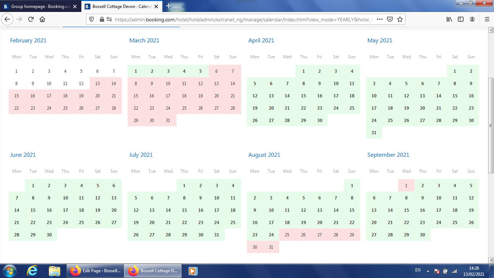Open the Firefox hamburger menu
This screenshot has height=278, width=494.
click(487, 19)
